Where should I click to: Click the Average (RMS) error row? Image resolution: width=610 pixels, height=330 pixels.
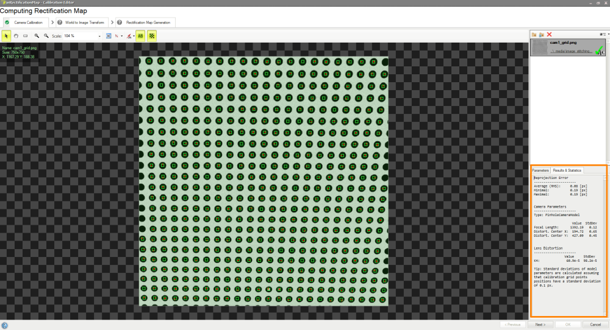click(561, 186)
